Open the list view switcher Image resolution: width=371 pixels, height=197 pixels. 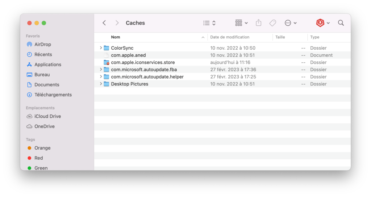click(209, 23)
